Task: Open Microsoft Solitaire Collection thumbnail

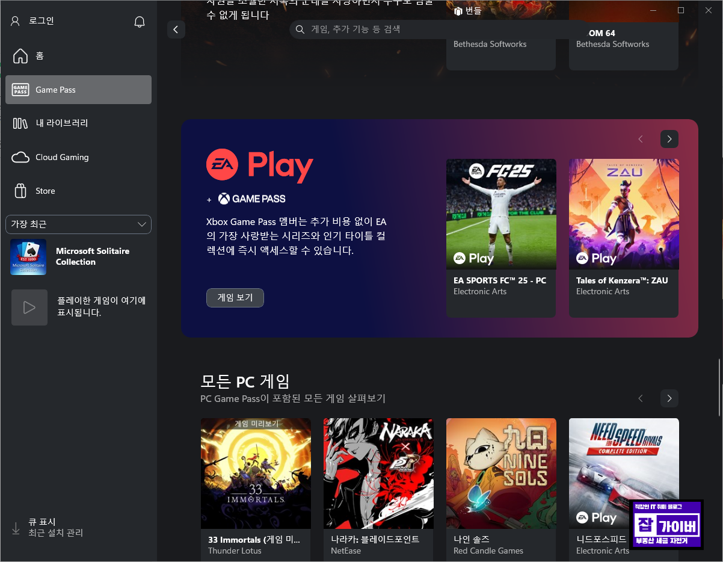Action: click(x=28, y=257)
